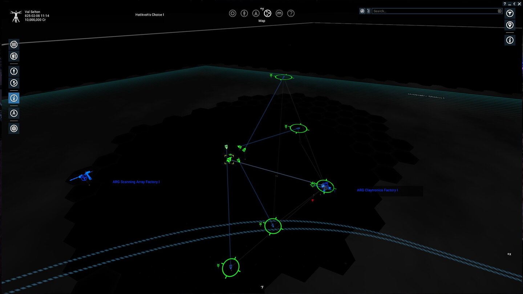The width and height of the screenshot is (523, 294).
Task: Open the map Legend pin icon
Action: click(x=510, y=25)
